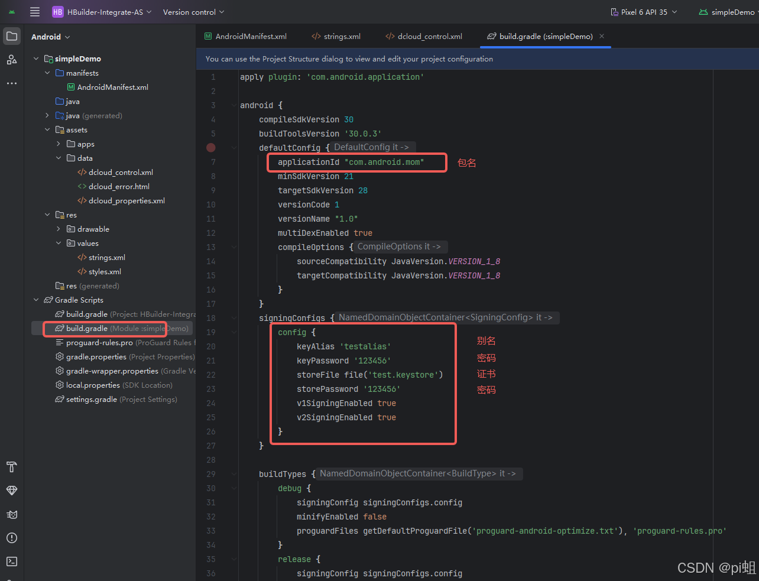Click the breakpoint marker at defaultConfig line

pyautogui.click(x=211, y=148)
